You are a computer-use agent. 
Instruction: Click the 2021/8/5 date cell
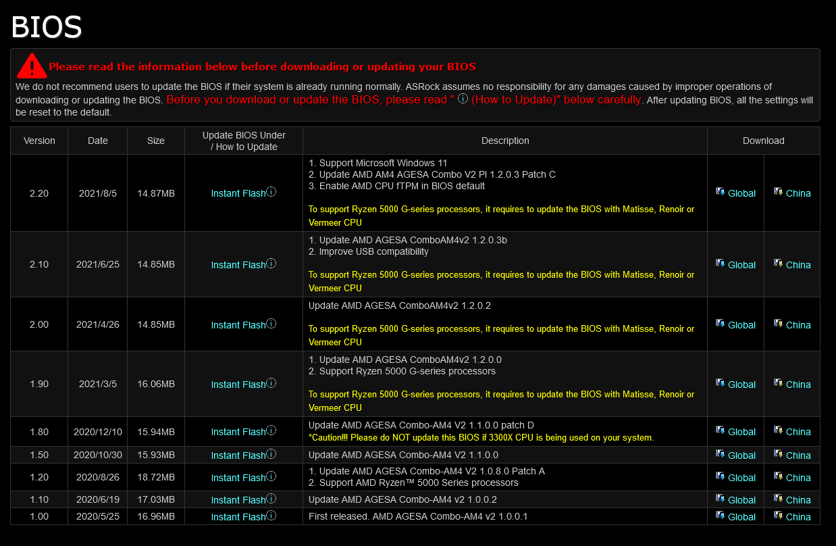click(x=98, y=193)
